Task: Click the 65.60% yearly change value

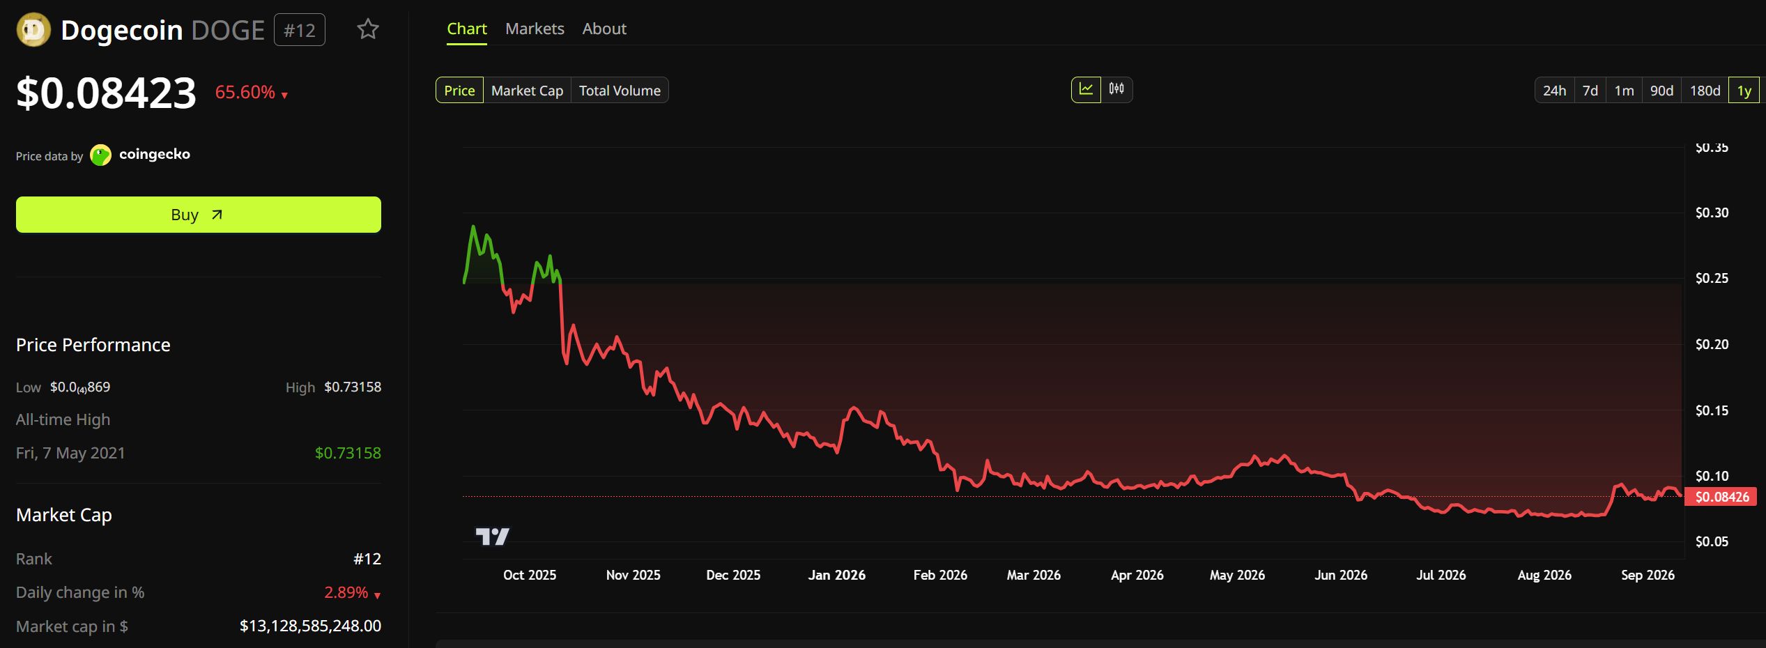Action: pos(245,92)
